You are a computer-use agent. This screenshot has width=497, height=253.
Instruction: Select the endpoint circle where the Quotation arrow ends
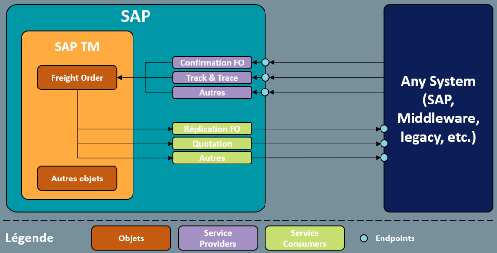click(384, 143)
